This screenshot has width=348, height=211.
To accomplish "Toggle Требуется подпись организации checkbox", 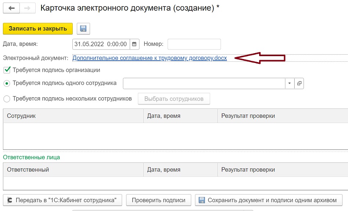I will pyautogui.click(x=7, y=70).
